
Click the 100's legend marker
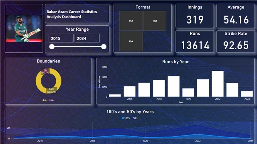coord(123,118)
